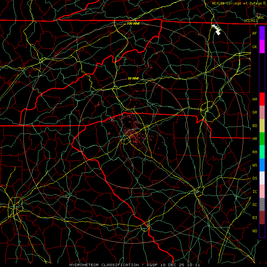This screenshot has height=267, width=267.
Task: Click the RF legend label
Action: click(255, 33)
